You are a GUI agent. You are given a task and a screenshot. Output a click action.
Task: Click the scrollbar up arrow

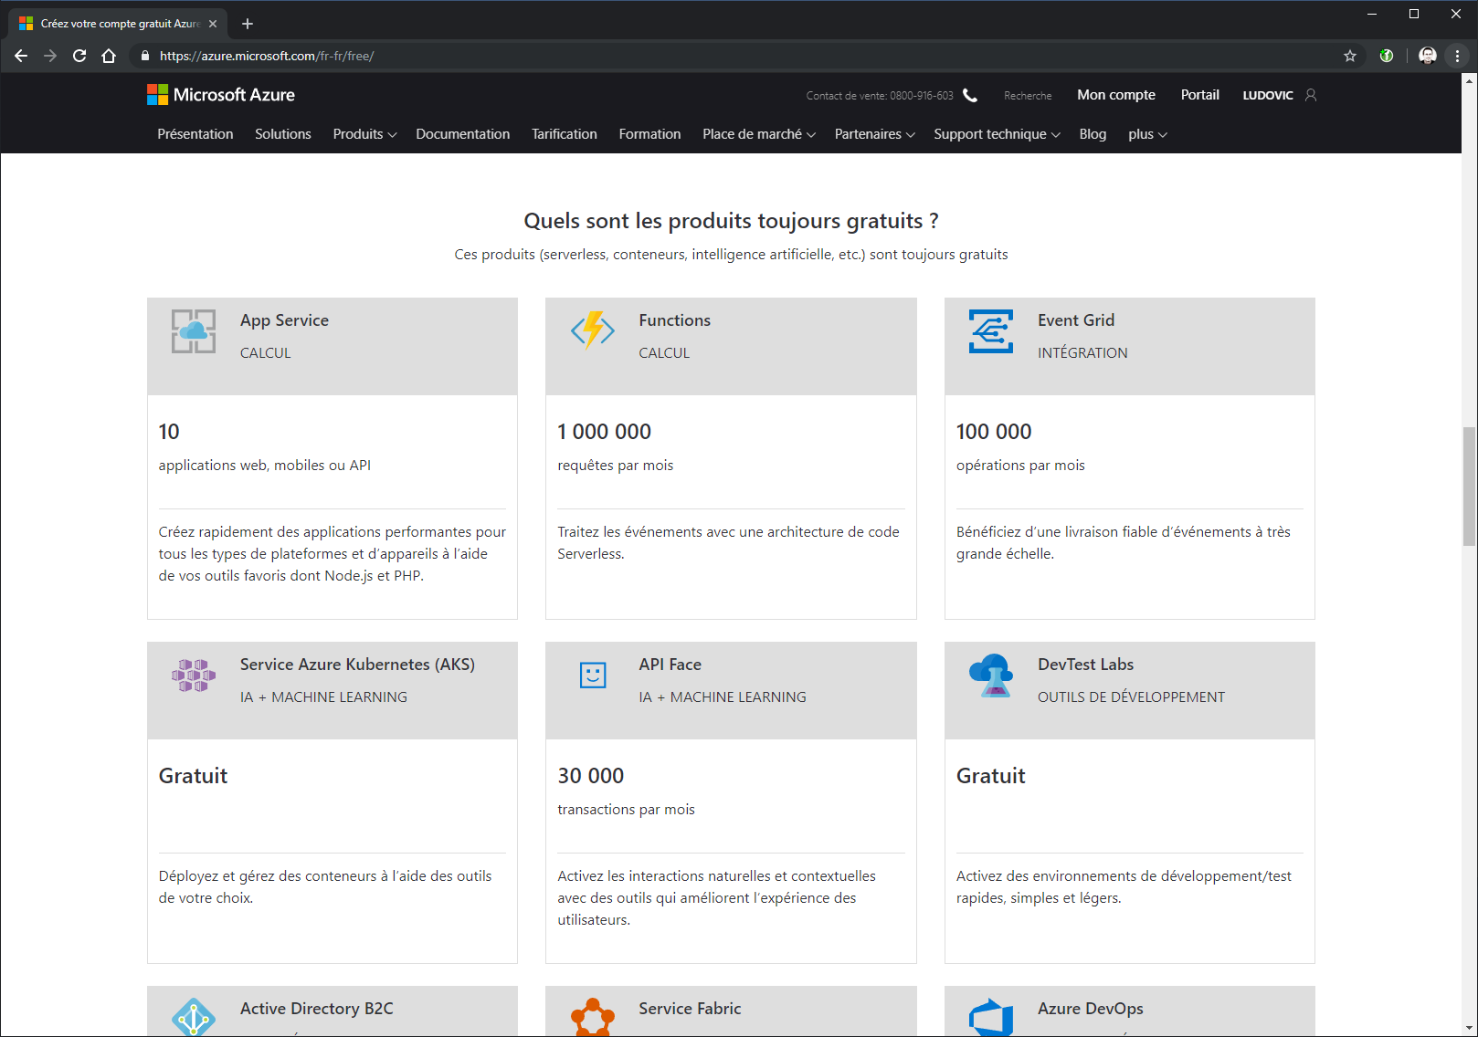pos(1469,80)
